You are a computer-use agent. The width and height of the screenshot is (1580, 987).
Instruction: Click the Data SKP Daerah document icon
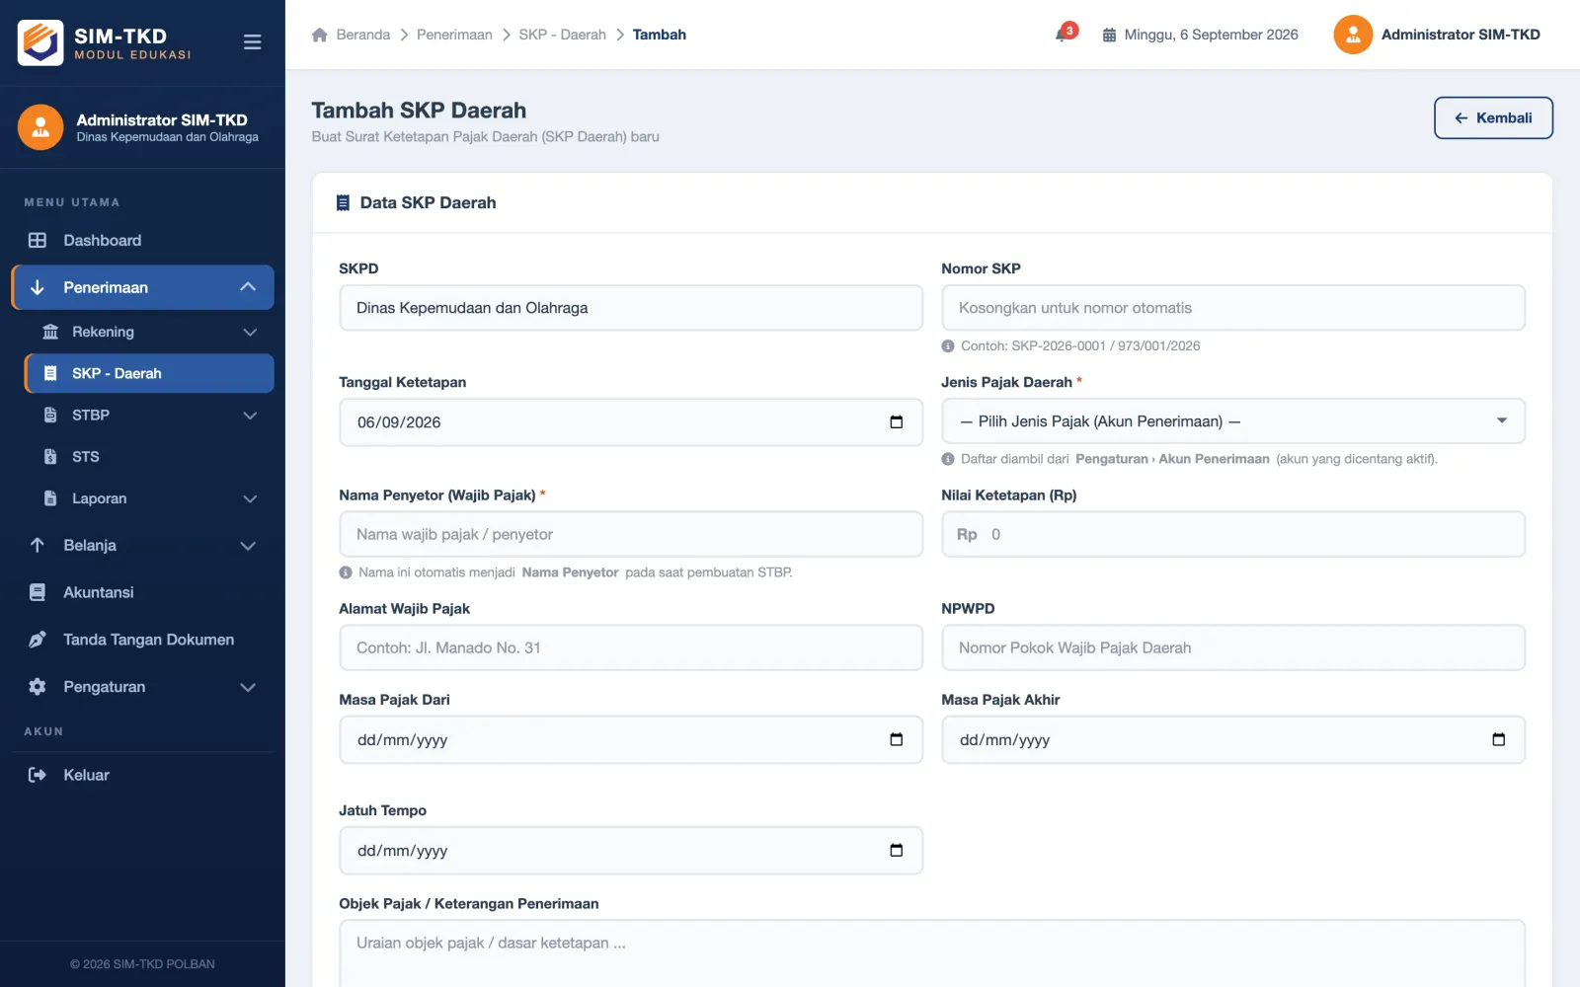pyautogui.click(x=343, y=202)
